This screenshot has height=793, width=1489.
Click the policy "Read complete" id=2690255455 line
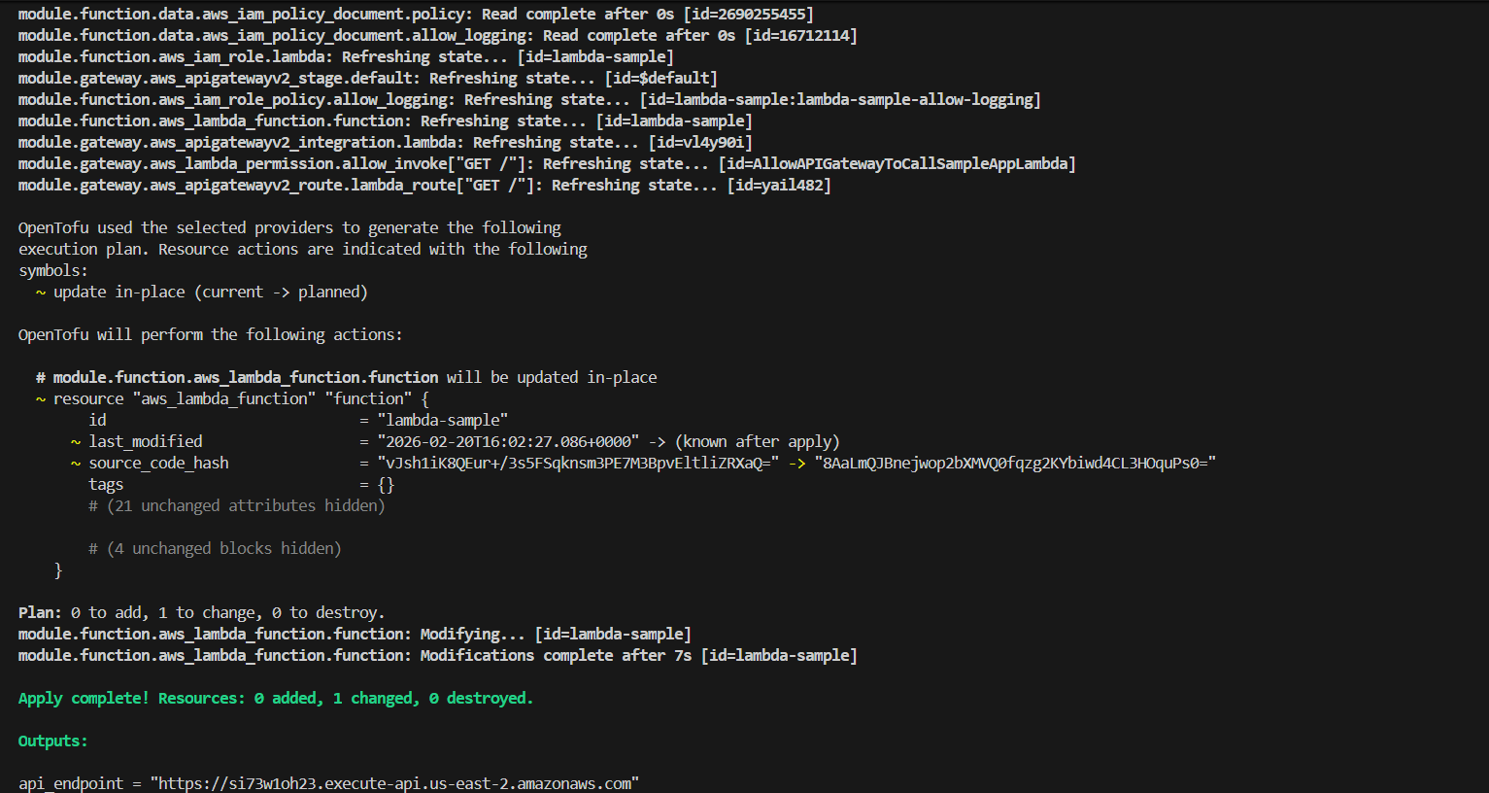416,14
